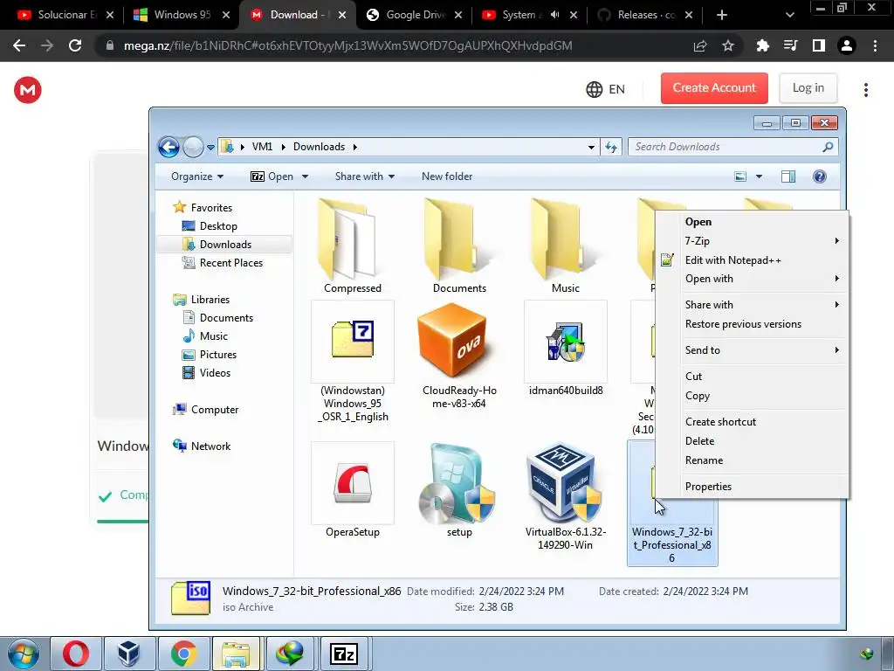Click Copy in the context menu
Viewport: 894px width, 671px height.
pos(752,396)
